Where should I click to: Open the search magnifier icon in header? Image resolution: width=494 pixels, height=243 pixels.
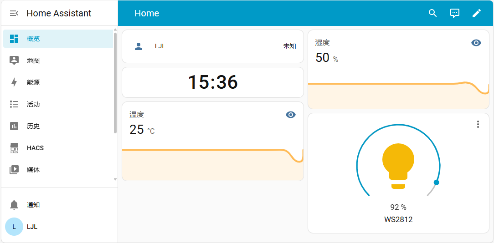coord(433,13)
